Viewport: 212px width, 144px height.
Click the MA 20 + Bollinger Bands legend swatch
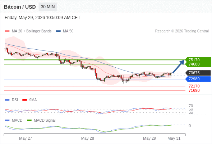pyautogui.click(x=7, y=31)
